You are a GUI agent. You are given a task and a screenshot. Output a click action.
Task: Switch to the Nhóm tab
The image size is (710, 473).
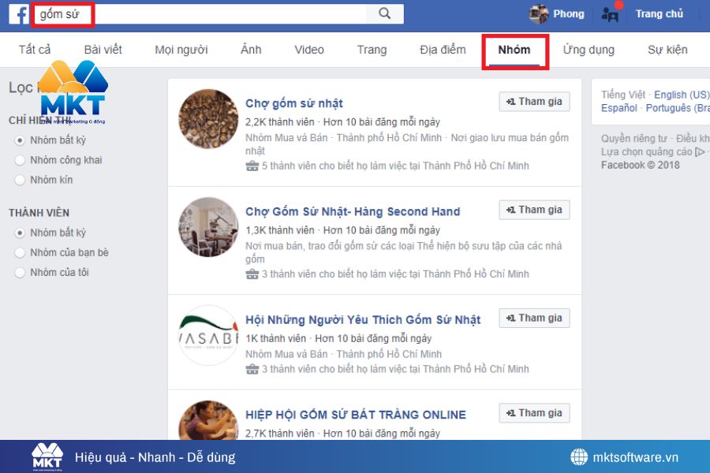[x=514, y=49]
